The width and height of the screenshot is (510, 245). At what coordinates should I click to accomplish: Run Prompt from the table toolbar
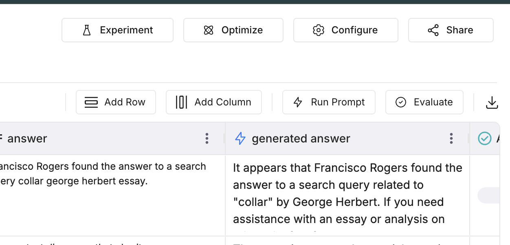[x=328, y=102]
